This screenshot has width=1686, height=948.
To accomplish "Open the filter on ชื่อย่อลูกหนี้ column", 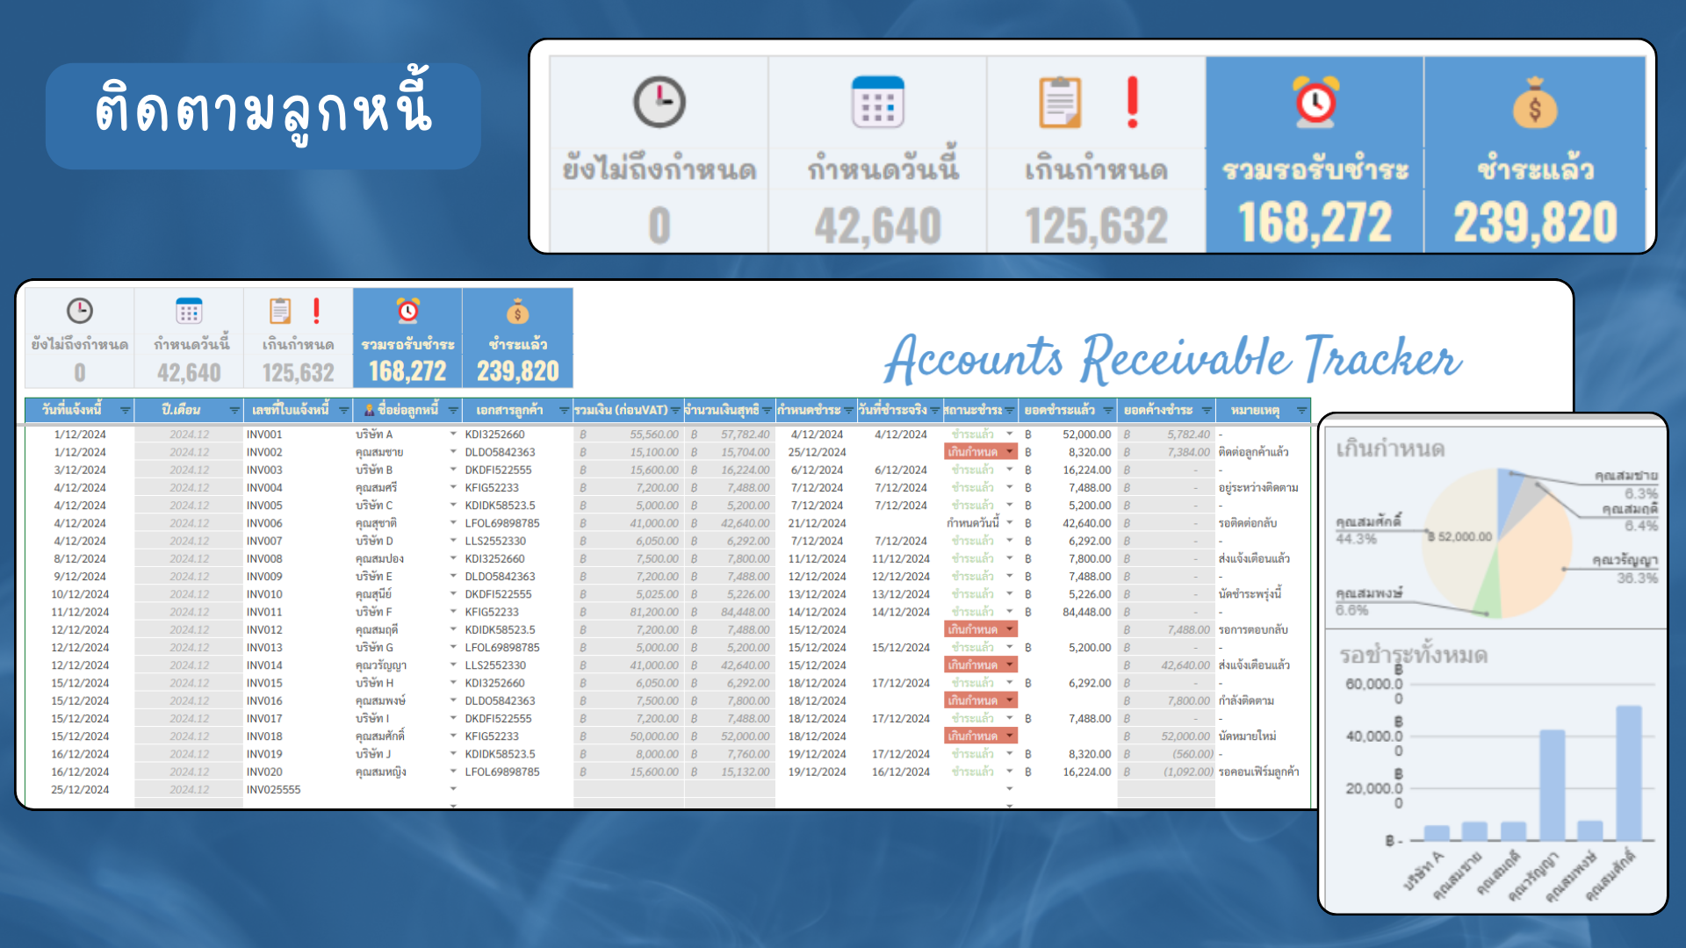I will [453, 411].
